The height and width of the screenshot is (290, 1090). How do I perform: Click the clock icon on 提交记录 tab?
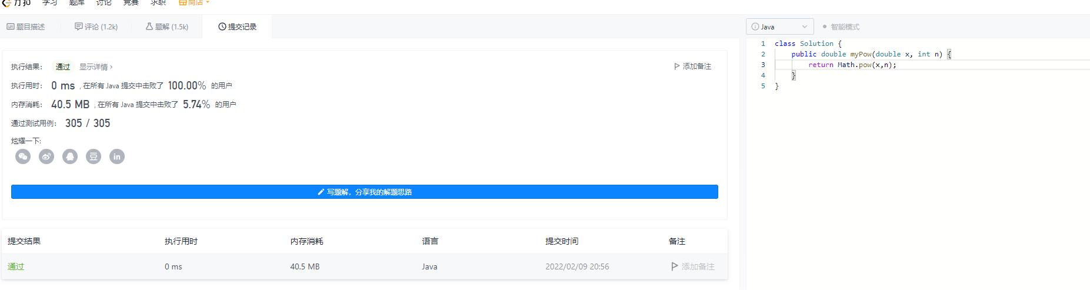pyautogui.click(x=222, y=26)
